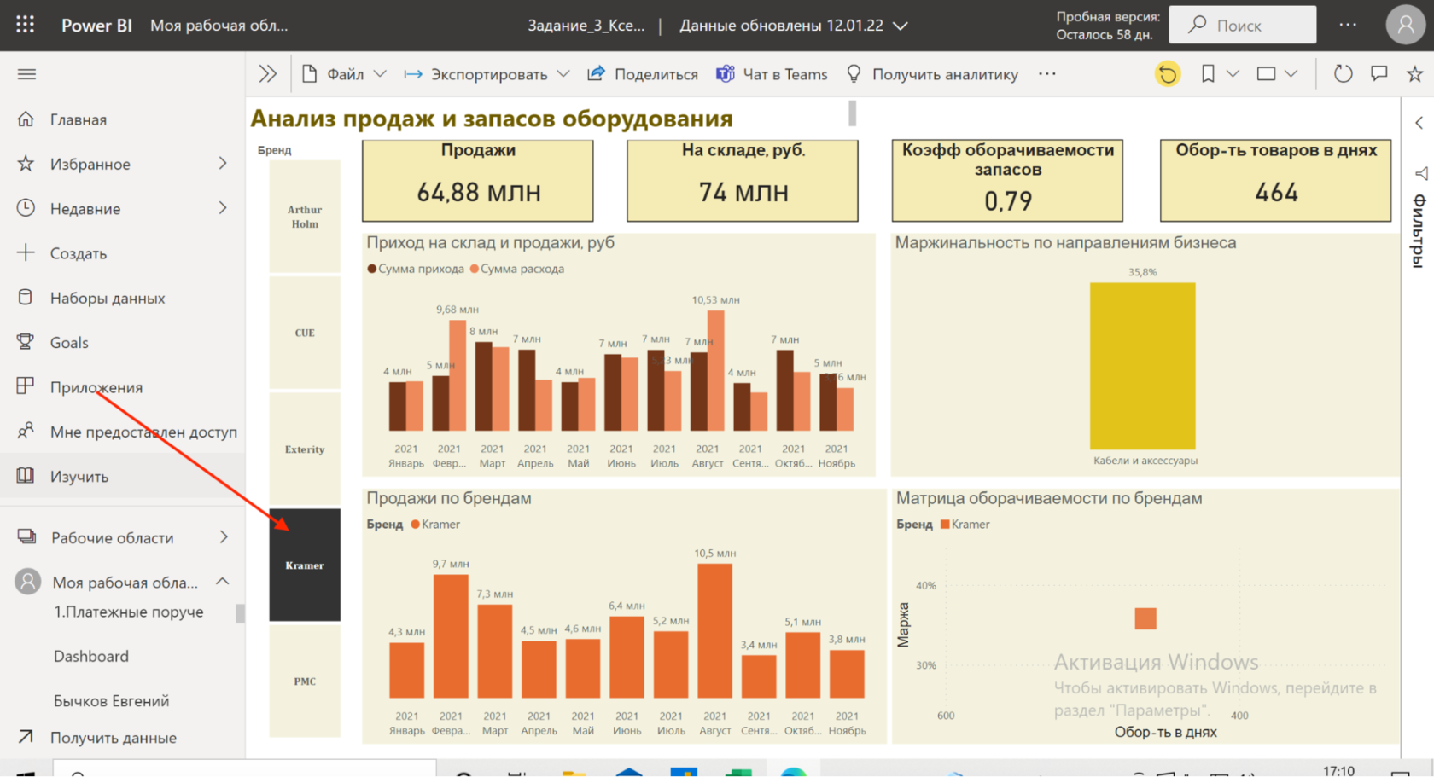Click the search Поиск field
The width and height of the screenshot is (1434, 777).
1242,25
